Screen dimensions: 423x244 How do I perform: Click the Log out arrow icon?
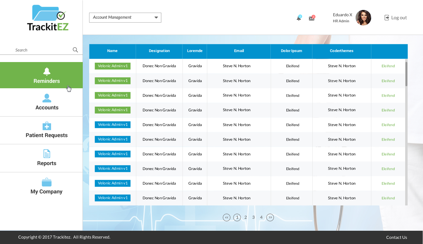click(x=387, y=18)
